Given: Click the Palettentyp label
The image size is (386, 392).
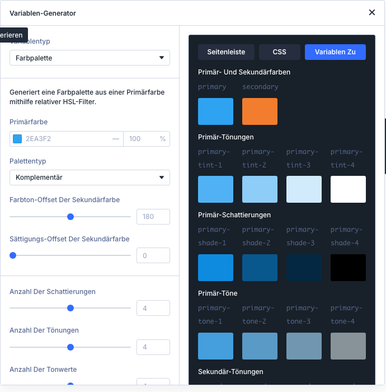Looking at the screenshot, I should (28, 161).
